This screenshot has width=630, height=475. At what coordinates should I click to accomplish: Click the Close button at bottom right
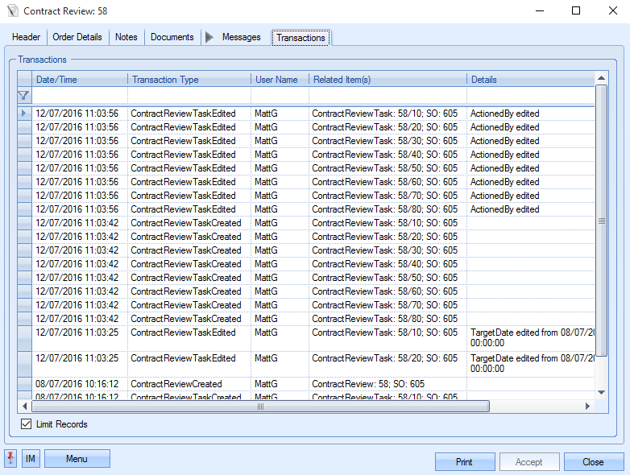594,462
